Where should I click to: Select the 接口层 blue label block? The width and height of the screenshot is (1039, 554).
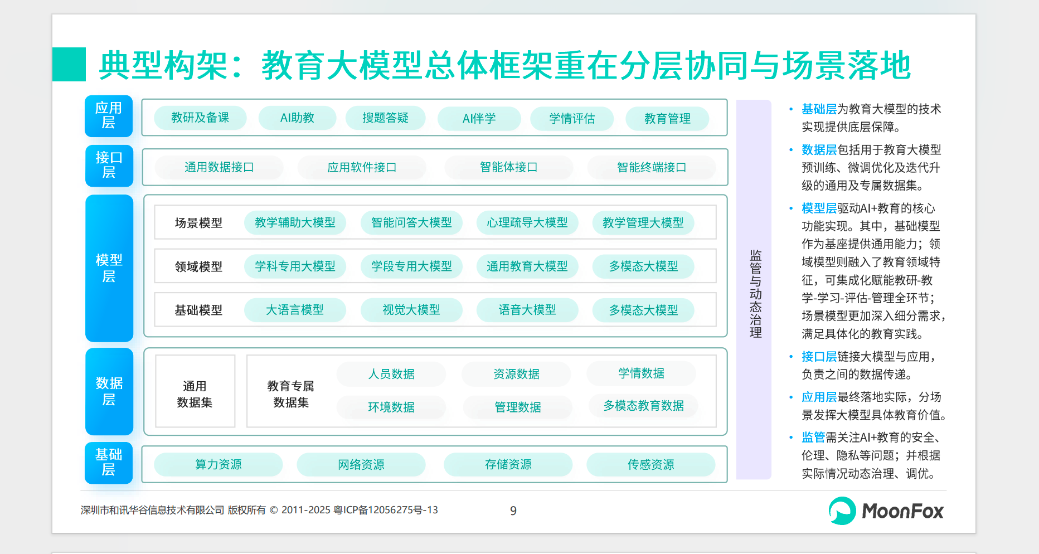(109, 166)
